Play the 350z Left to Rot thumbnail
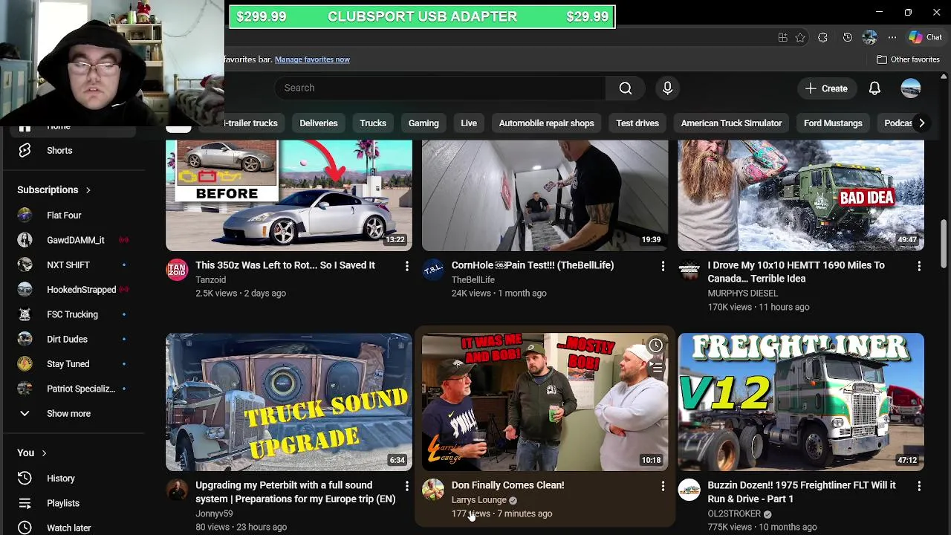Viewport: 951px width, 535px height. (289, 195)
